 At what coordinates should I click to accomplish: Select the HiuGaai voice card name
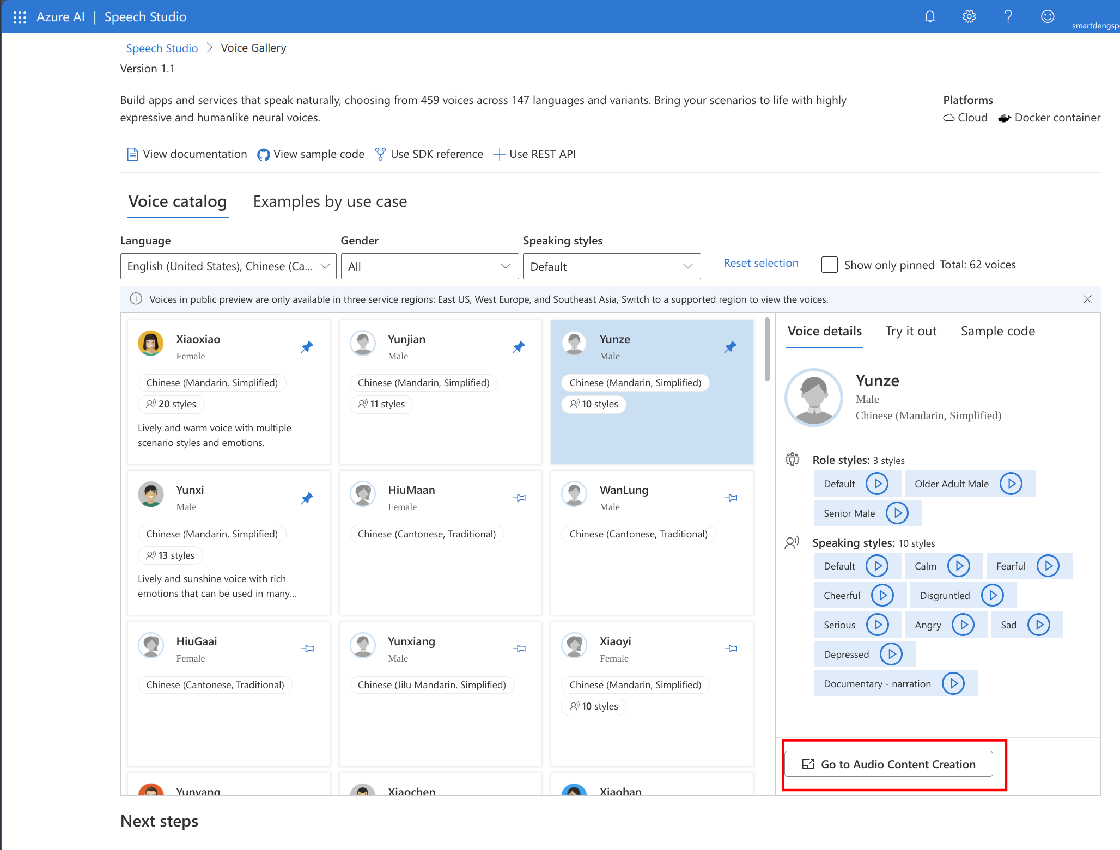[196, 641]
